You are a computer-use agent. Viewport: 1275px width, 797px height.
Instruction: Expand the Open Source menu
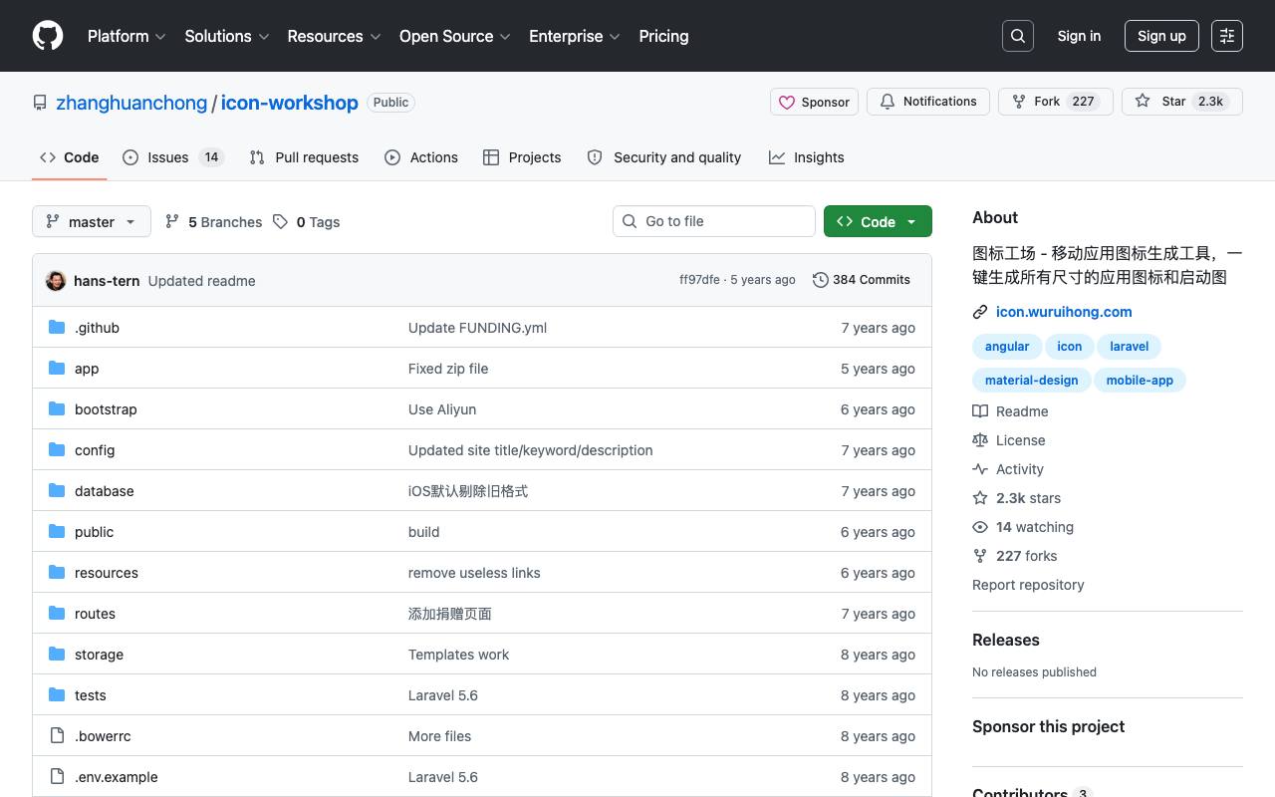tap(455, 36)
